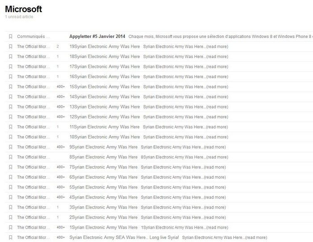313x242 pixels.
Task: Open the 3Syrian Electronic Army Was Here title
Action: [x=103, y=207]
